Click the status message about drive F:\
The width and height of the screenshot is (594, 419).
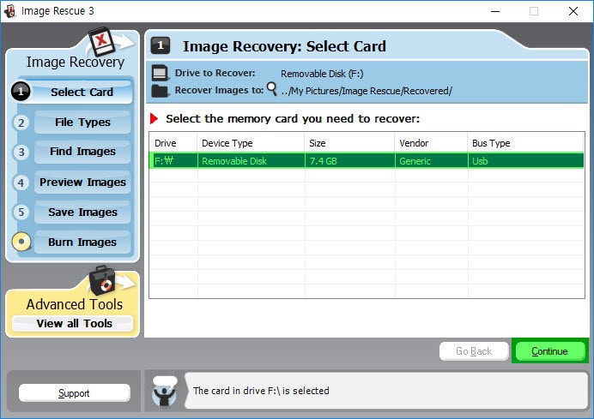261,391
